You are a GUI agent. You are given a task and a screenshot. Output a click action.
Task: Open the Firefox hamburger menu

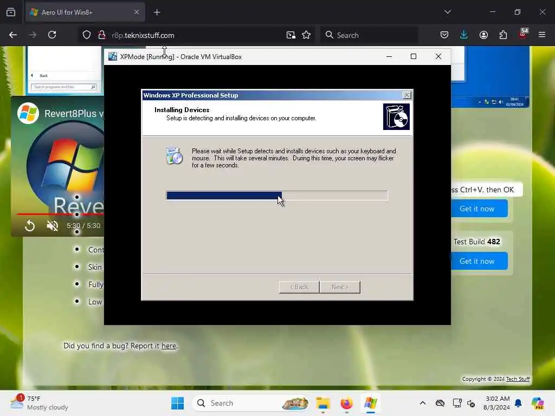tap(542, 35)
